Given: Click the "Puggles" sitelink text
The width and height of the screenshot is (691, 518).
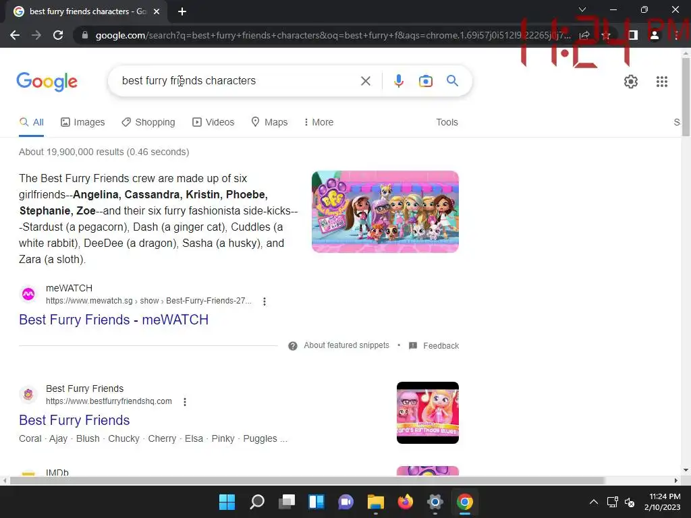Looking at the screenshot, I should click(260, 438).
